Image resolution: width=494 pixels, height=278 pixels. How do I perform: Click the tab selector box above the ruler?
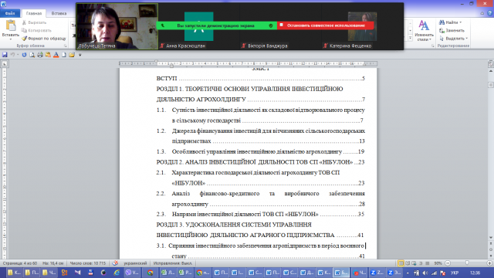(x=5, y=63)
